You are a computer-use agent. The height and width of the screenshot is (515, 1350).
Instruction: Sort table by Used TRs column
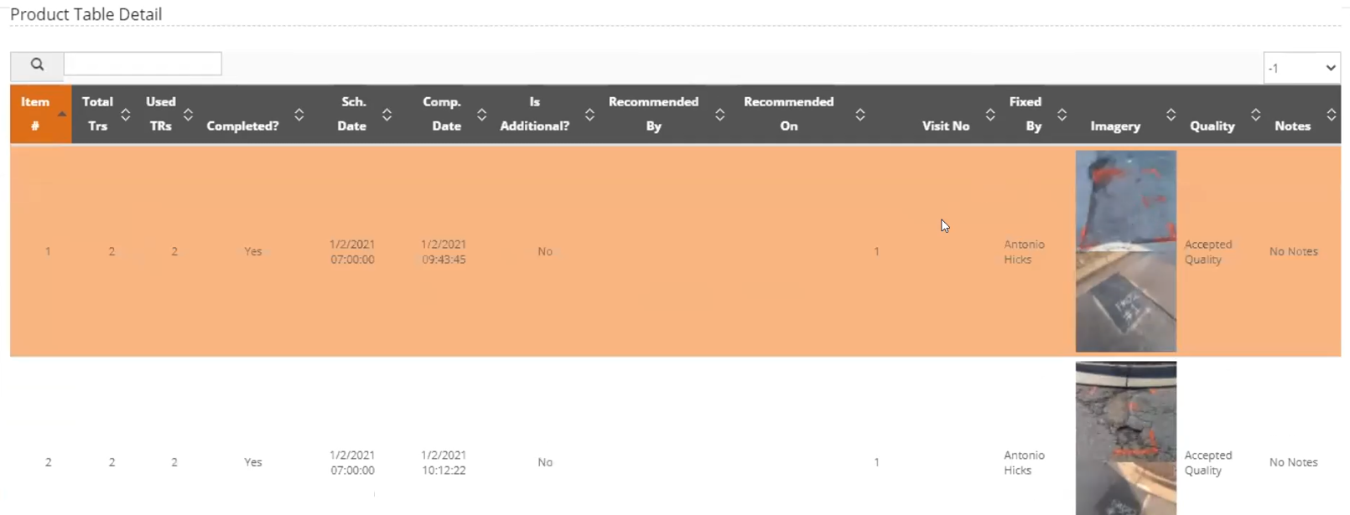pyautogui.click(x=166, y=114)
